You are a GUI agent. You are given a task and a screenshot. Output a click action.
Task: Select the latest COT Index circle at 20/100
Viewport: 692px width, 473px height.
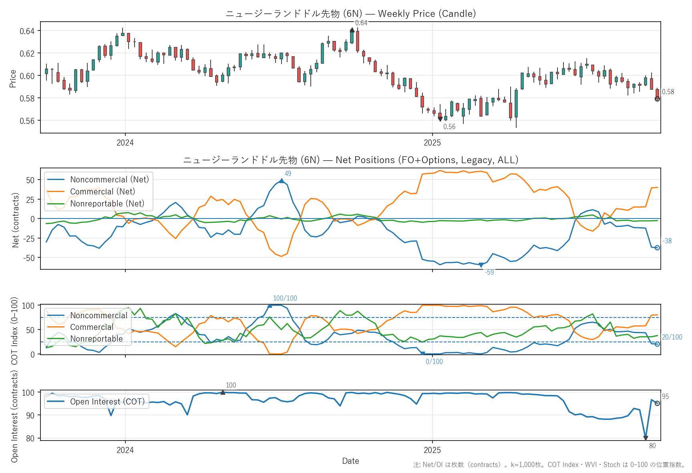[x=657, y=344]
